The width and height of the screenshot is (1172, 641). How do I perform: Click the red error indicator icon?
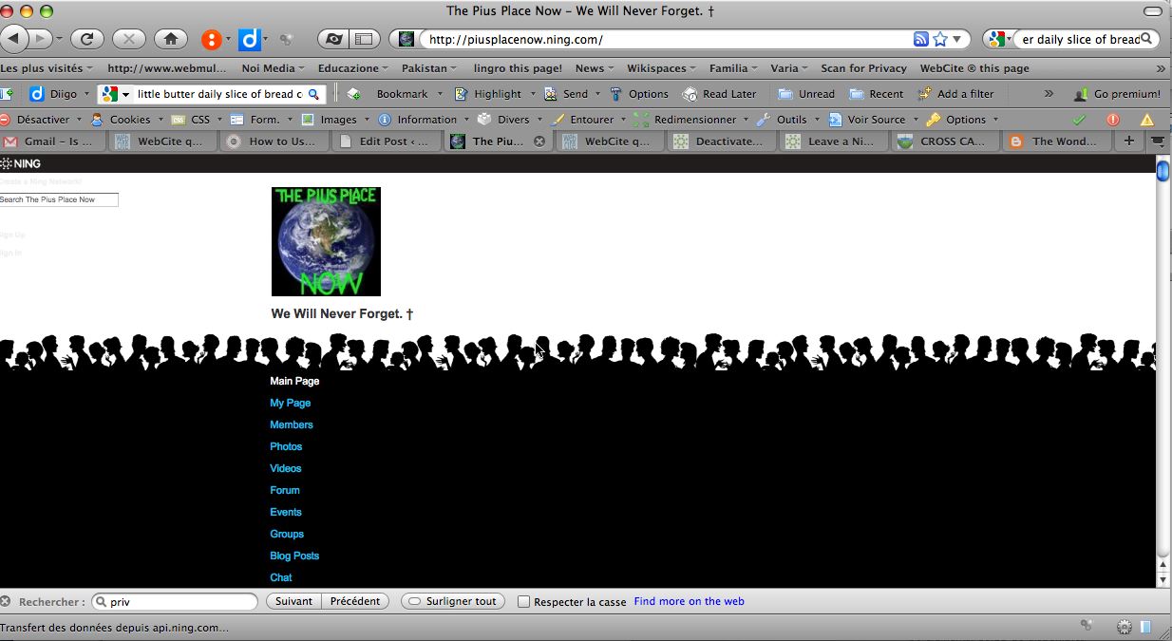coord(1113,120)
